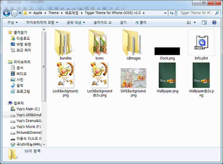This screenshot has width=223, height=164.
Task: Open 사진 library in sidebar
Action: (x=17, y=80)
